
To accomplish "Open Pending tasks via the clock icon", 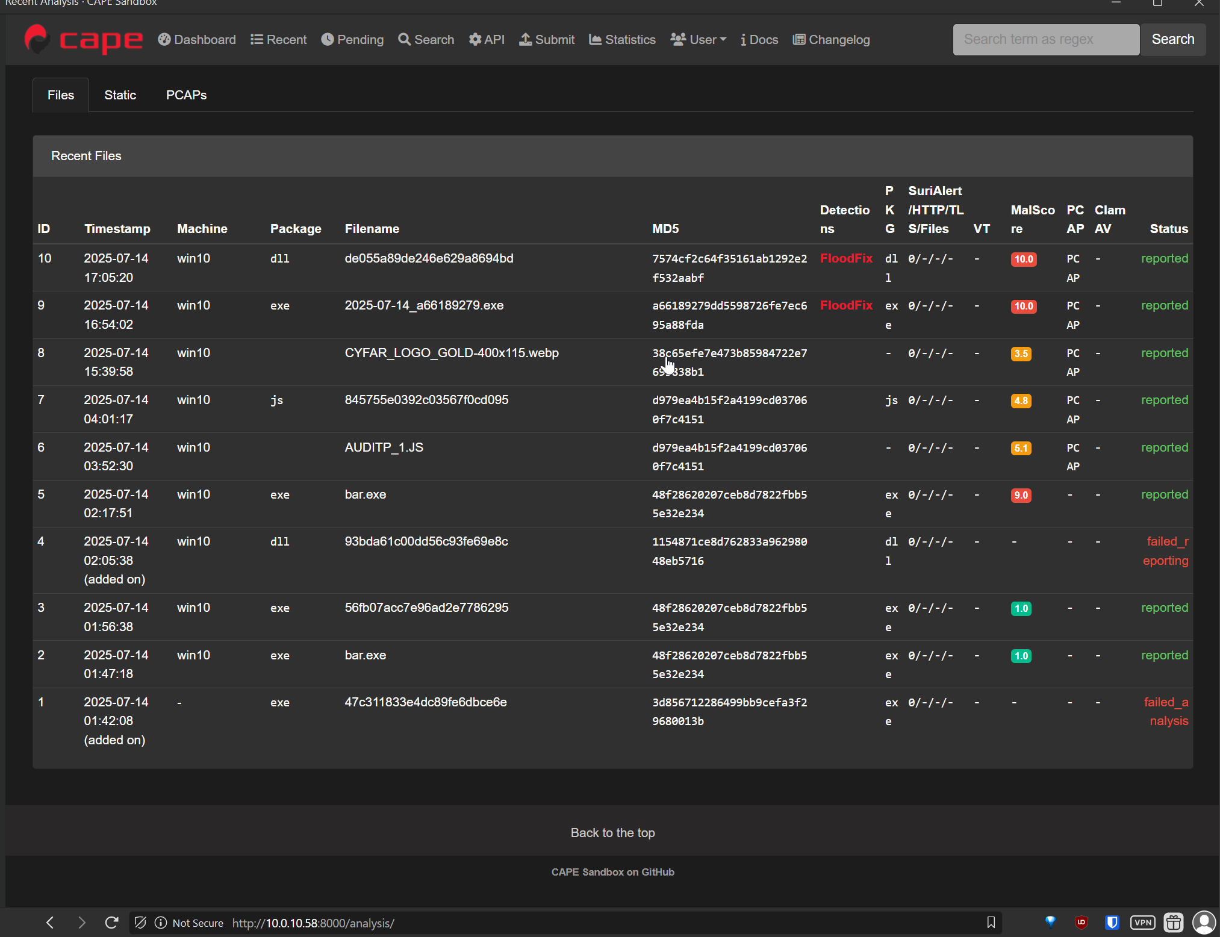I will (328, 39).
